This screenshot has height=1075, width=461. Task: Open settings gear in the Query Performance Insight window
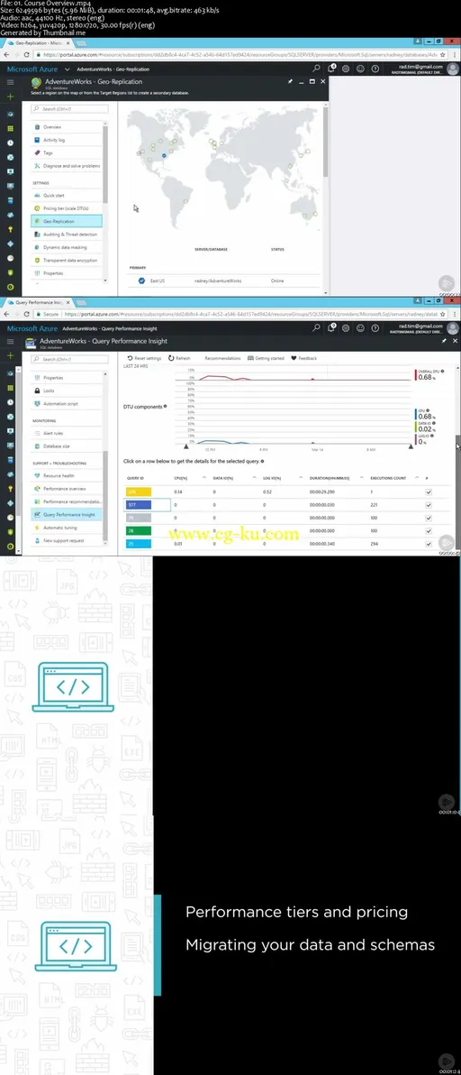tap(346, 327)
